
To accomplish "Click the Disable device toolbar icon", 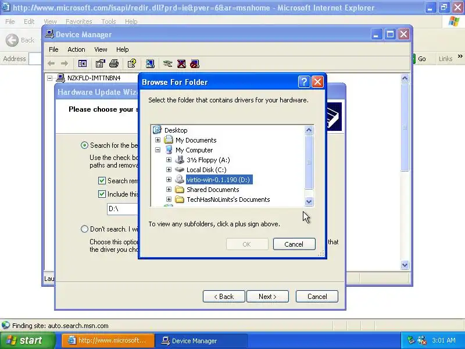I will pyautogui.click(x=195, y=63).
